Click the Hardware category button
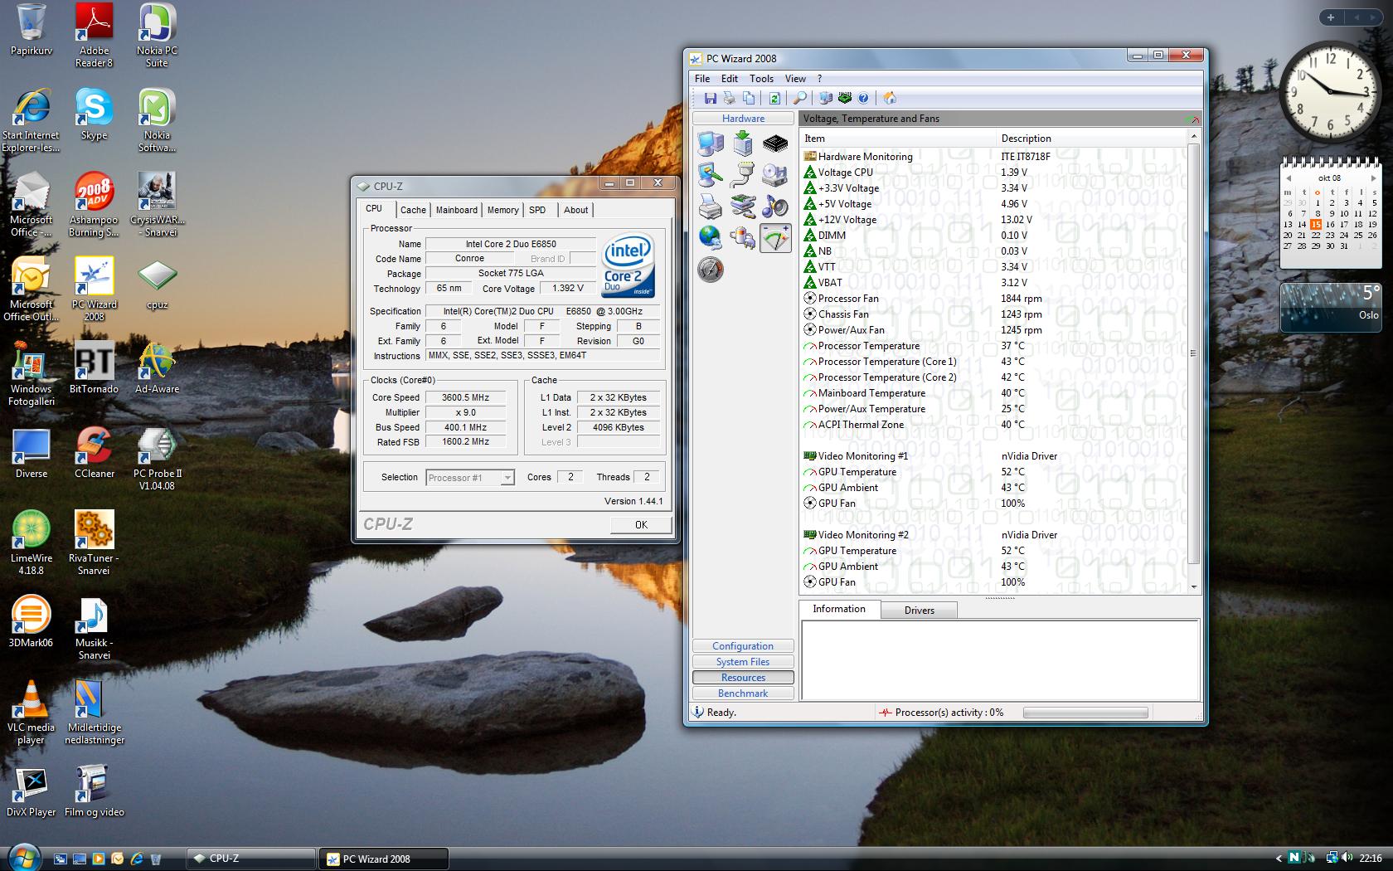 pos(743,119)
